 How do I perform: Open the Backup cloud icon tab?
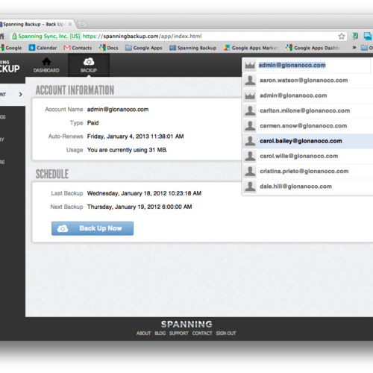[89, 65]
